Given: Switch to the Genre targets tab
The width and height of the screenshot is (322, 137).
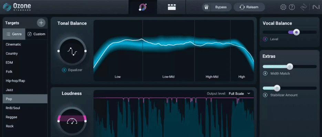Looking at the screenshot, I should pyautogui.click(x=14, y=34).
